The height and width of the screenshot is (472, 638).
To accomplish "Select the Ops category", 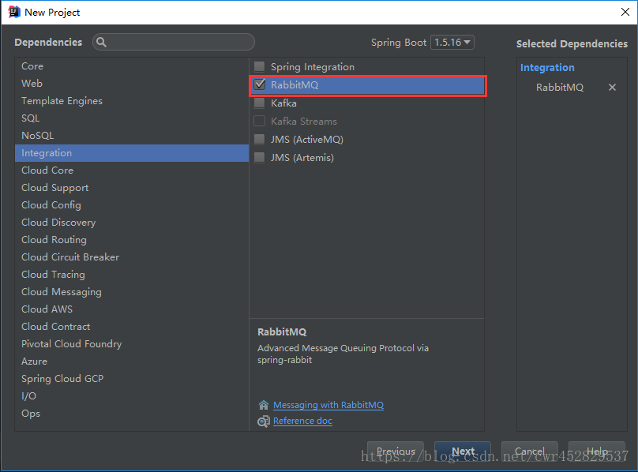I will click(131, 414).
